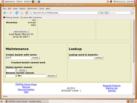Click the scrollbar up arrow

coord(134,20)
